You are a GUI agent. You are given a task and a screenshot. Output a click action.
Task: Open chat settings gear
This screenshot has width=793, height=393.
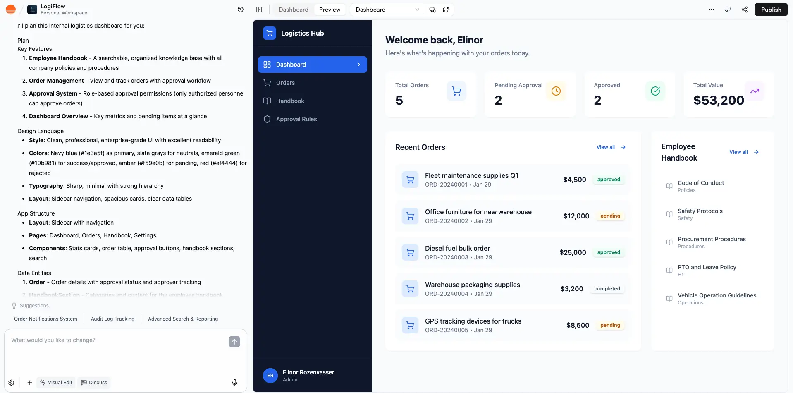(x=11, y=382)
